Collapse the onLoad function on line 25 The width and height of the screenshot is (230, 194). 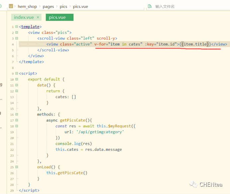click(17, 167)
